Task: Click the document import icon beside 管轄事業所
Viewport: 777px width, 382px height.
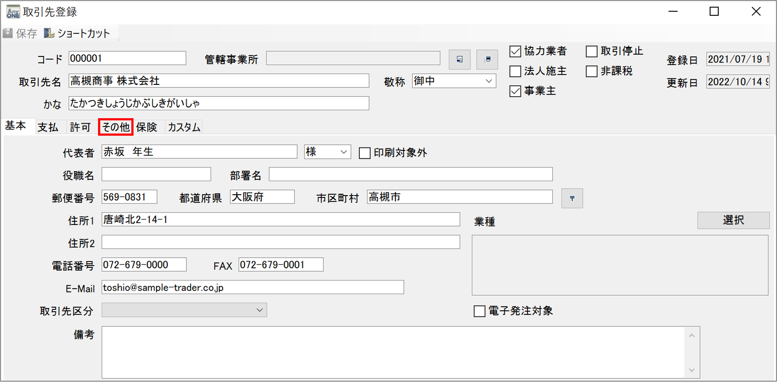Action: coord(459,60)
